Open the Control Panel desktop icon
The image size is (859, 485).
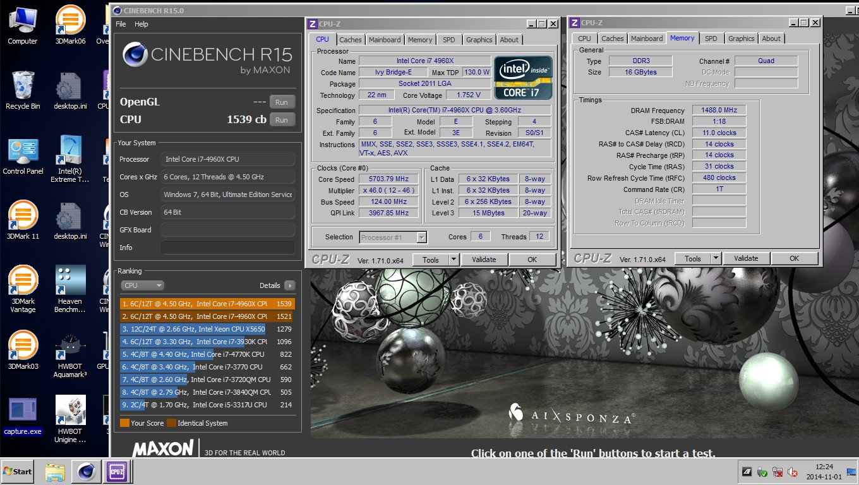coord(23,155)
